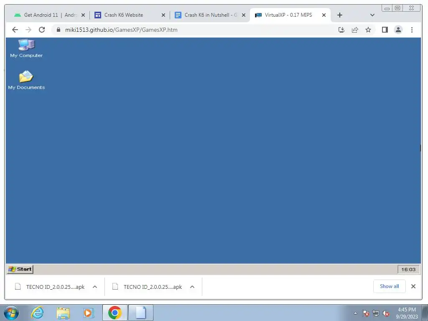
Task: Reload the current page
Action: 42,30
